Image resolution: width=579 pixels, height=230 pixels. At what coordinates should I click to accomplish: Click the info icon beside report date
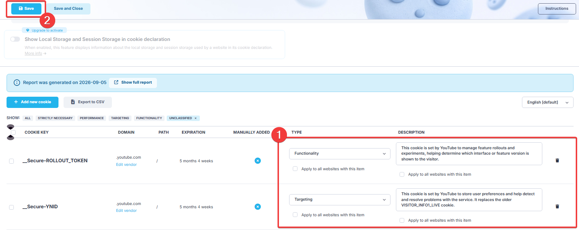pyautogui.click(x=17, y=83)
